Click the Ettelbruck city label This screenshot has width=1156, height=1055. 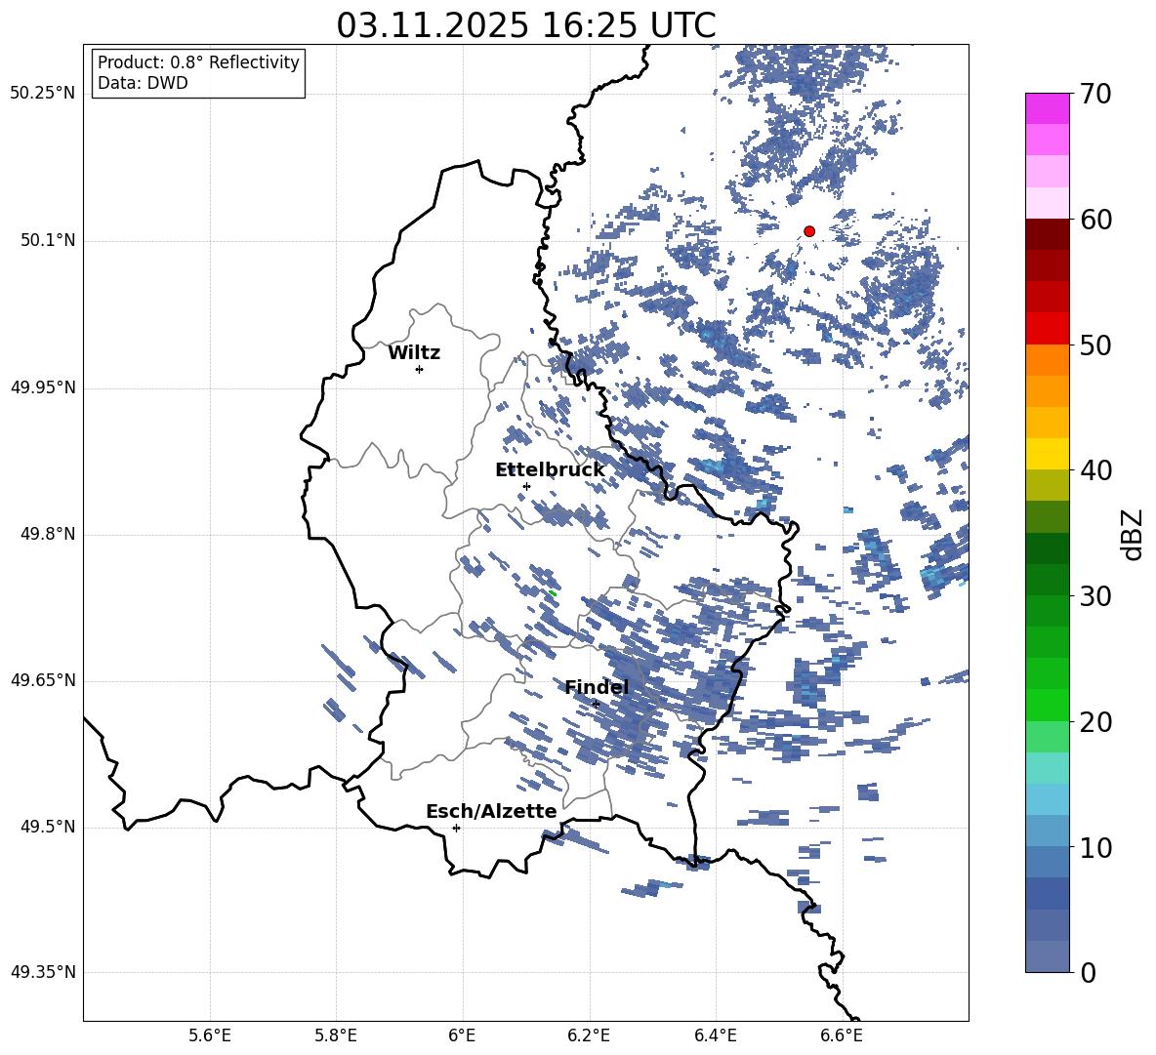pos(550,469)
